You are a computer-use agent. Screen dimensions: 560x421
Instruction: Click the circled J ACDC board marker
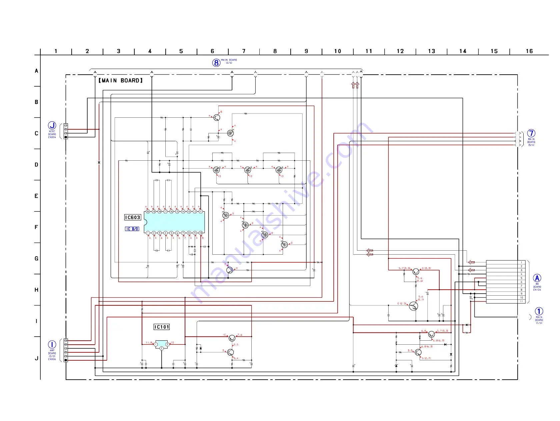tap(52, 125)
